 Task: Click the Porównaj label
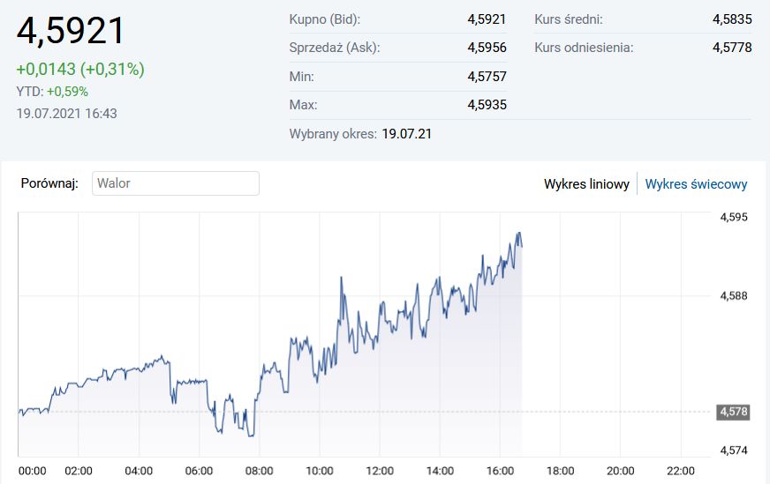click(x=49, y=183)
